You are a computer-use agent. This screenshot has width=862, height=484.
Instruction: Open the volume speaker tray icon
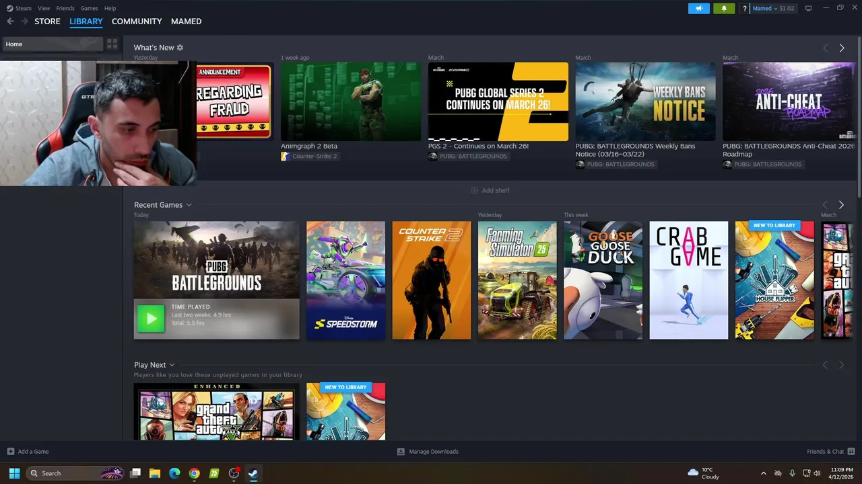point(818,473)
